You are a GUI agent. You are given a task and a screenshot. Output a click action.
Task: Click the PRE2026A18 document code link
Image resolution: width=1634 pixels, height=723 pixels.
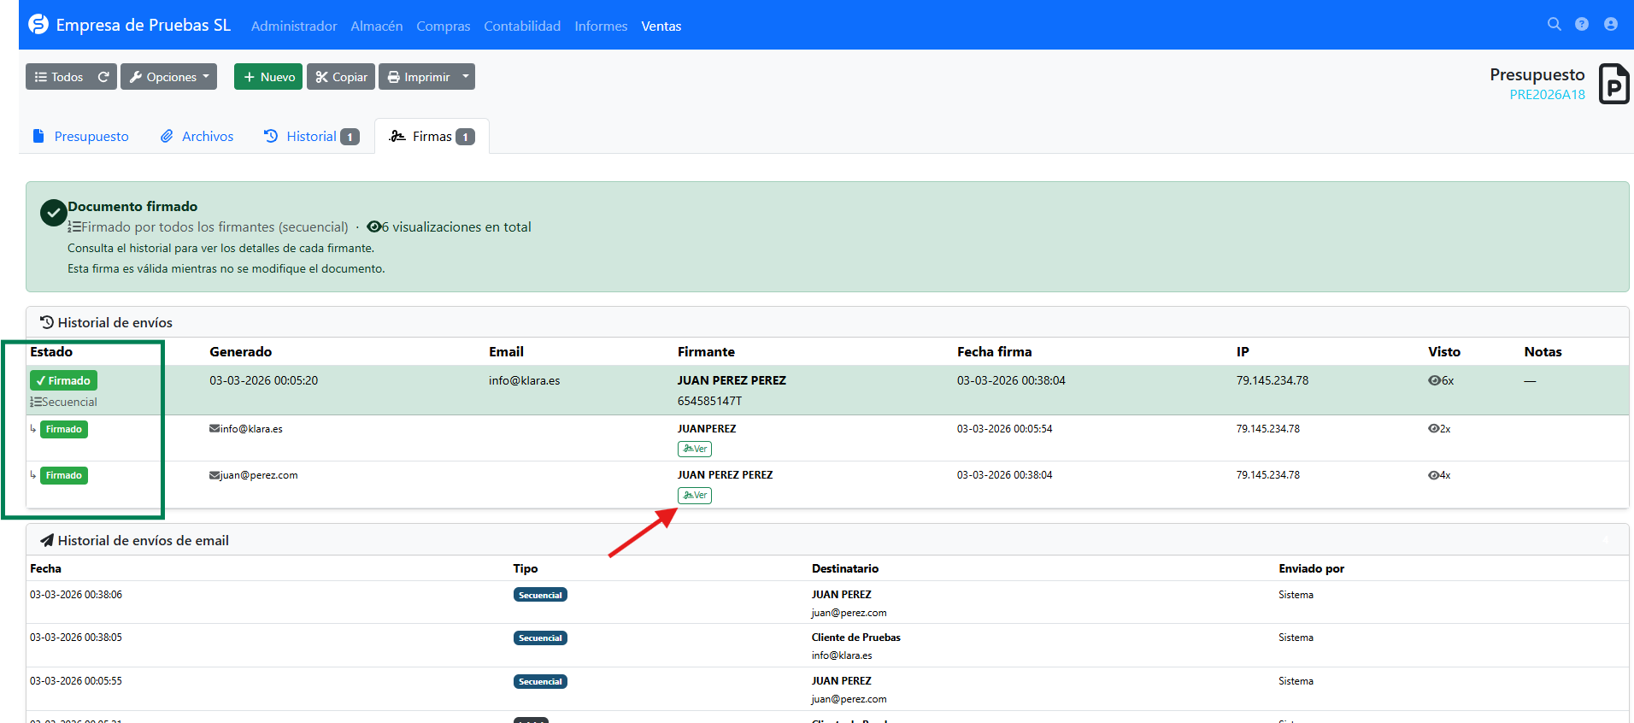[x=1547, y=95]
